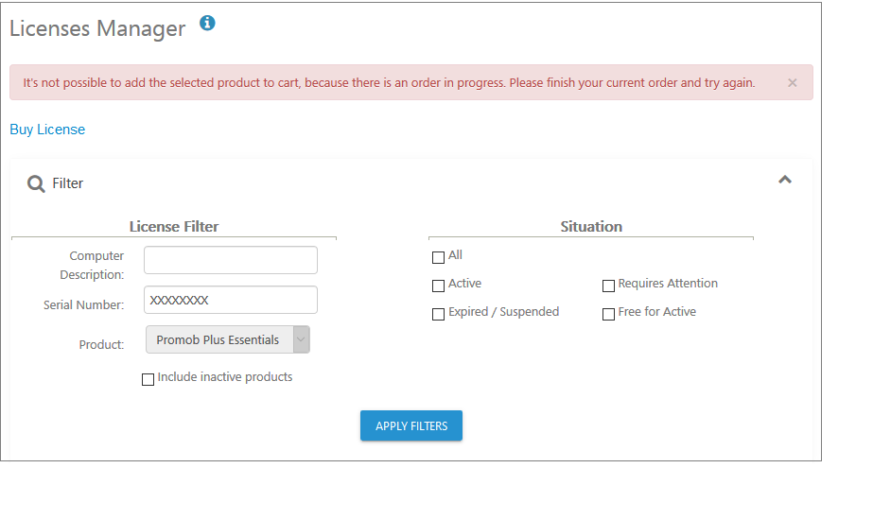Open the Product dropdown arrow

pyautogui.click(x=301, y=339)
